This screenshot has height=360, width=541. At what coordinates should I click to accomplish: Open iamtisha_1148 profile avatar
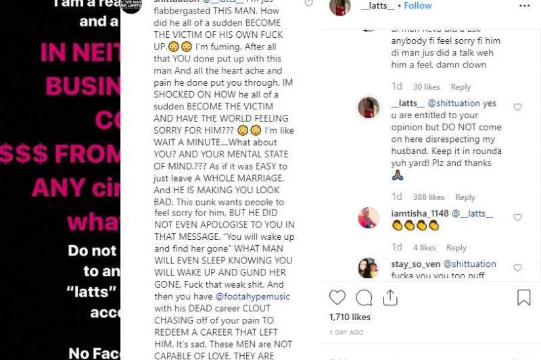tap(369, 218)
